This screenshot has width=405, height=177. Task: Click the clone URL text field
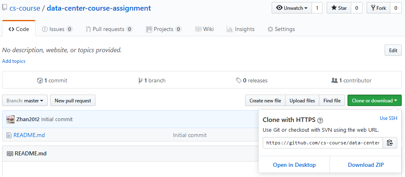click(323, 143)
